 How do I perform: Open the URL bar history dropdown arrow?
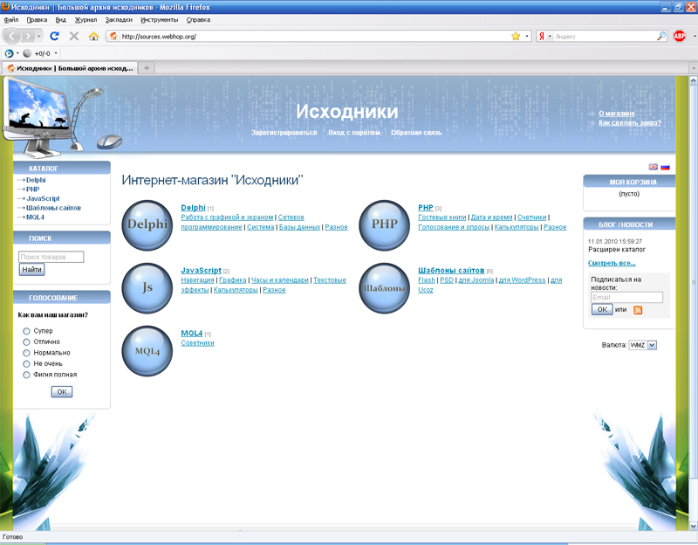click(x=527, y=37)
